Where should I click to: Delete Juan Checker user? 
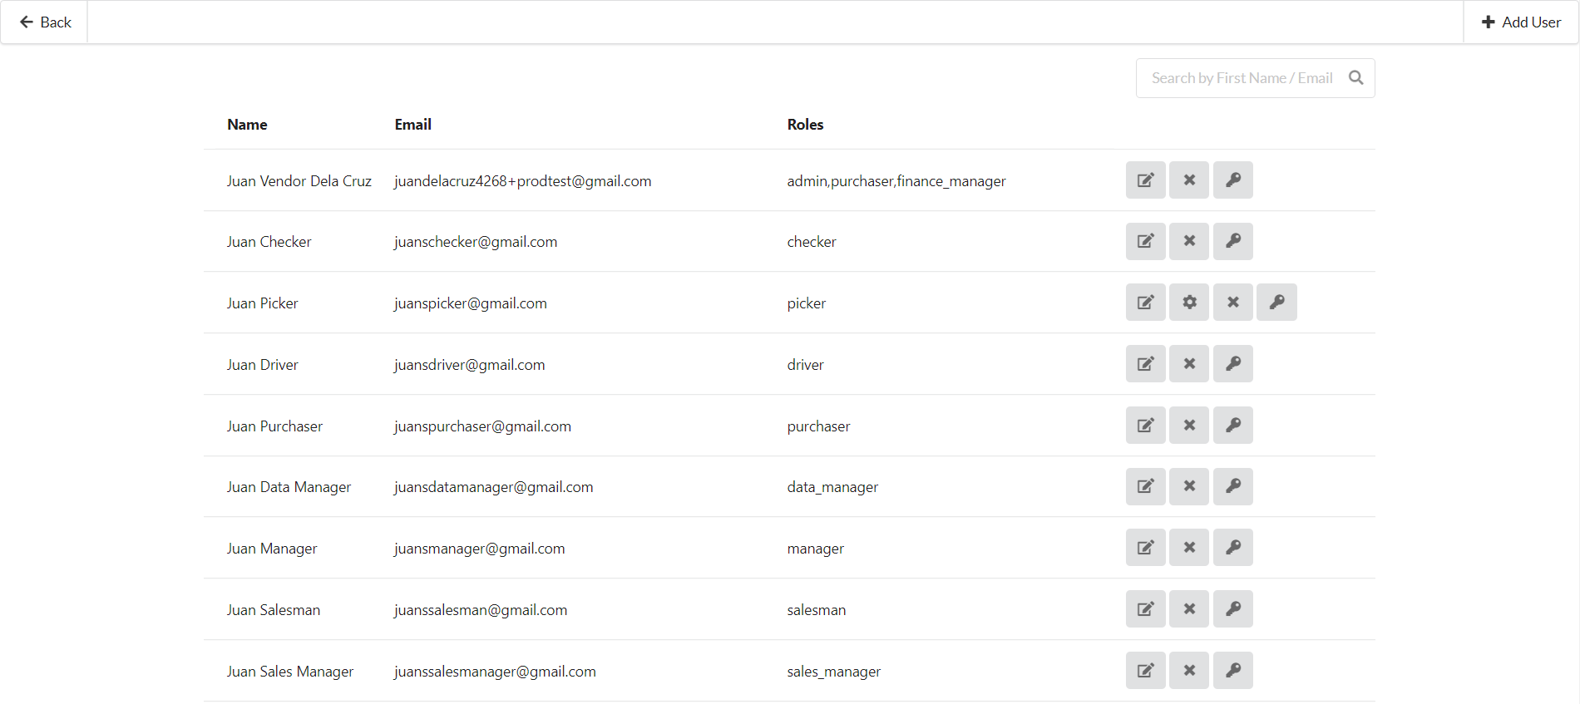[x=1189, y=241]
